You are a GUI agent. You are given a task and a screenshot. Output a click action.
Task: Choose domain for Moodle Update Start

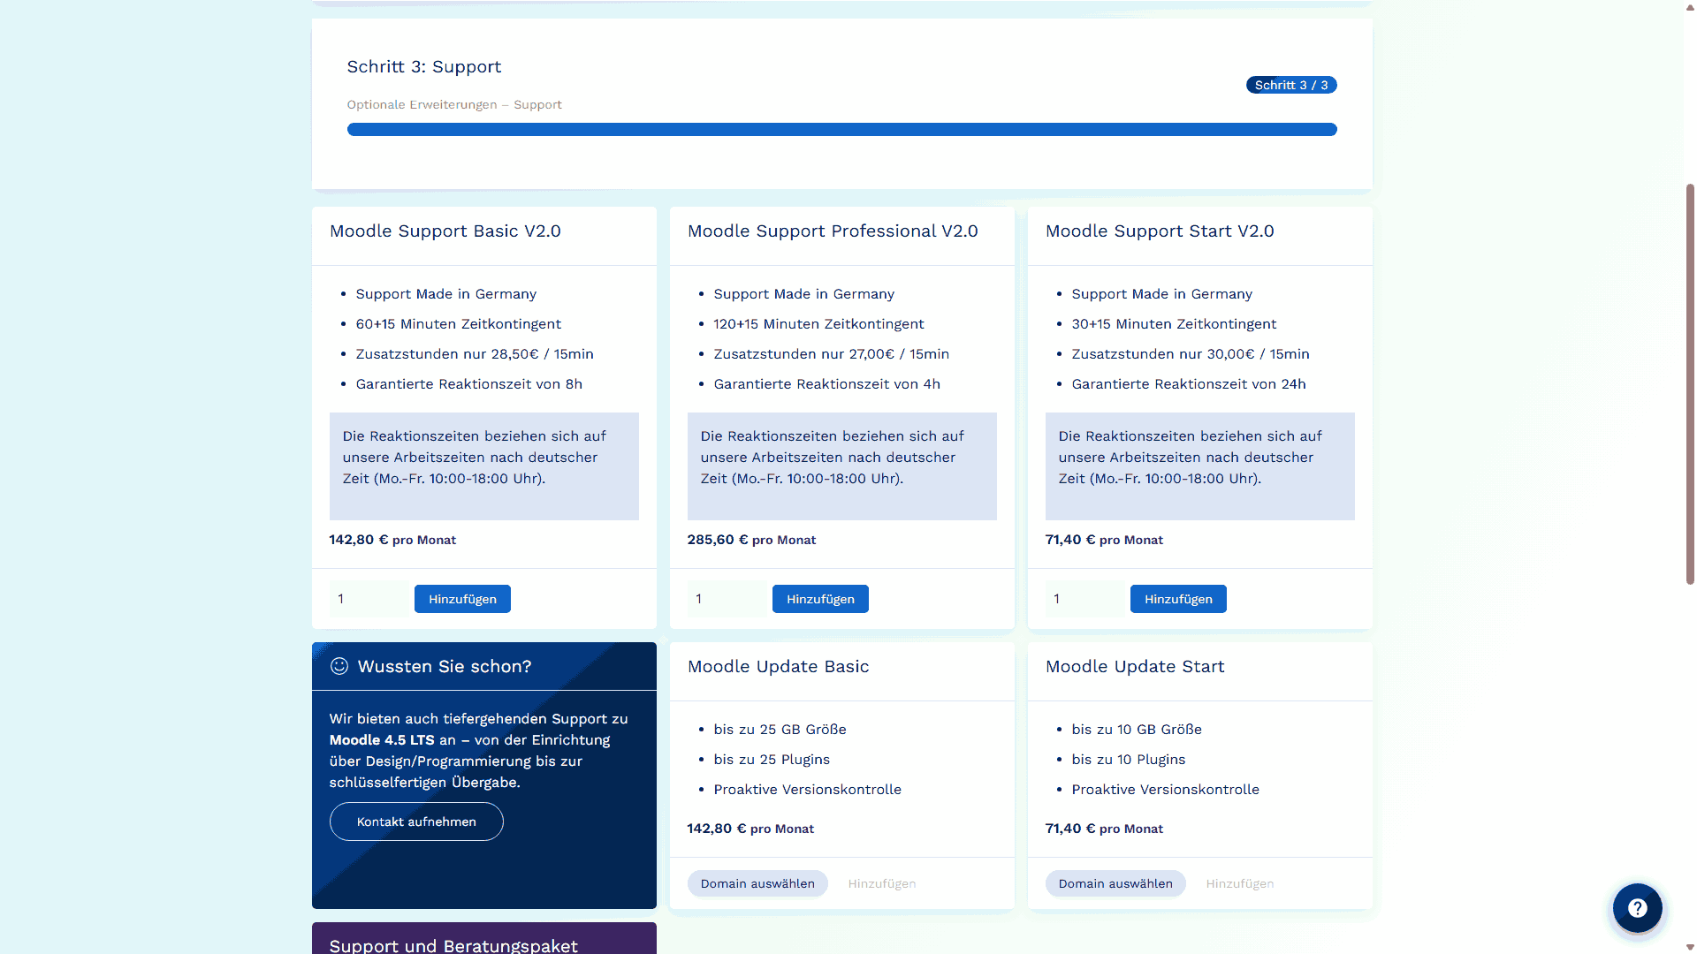click(1115, 883)
